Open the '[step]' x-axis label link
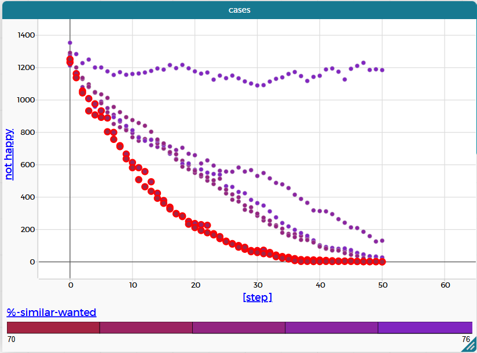The height and width of the screenshot is (353, 477). (257, 297)
